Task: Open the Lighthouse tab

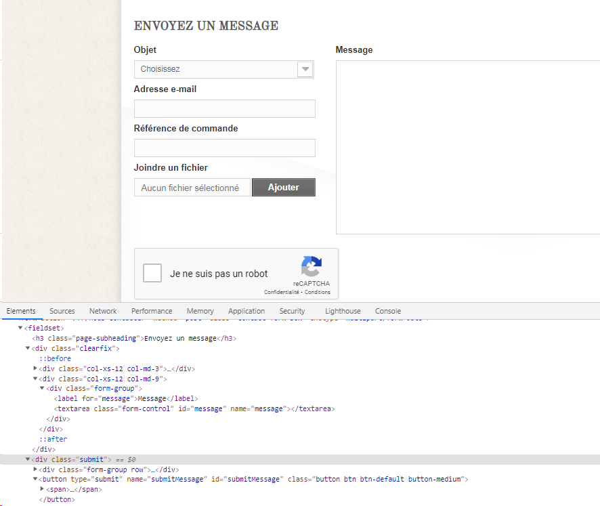Action: pyautogui.click(x=343, y=311)
